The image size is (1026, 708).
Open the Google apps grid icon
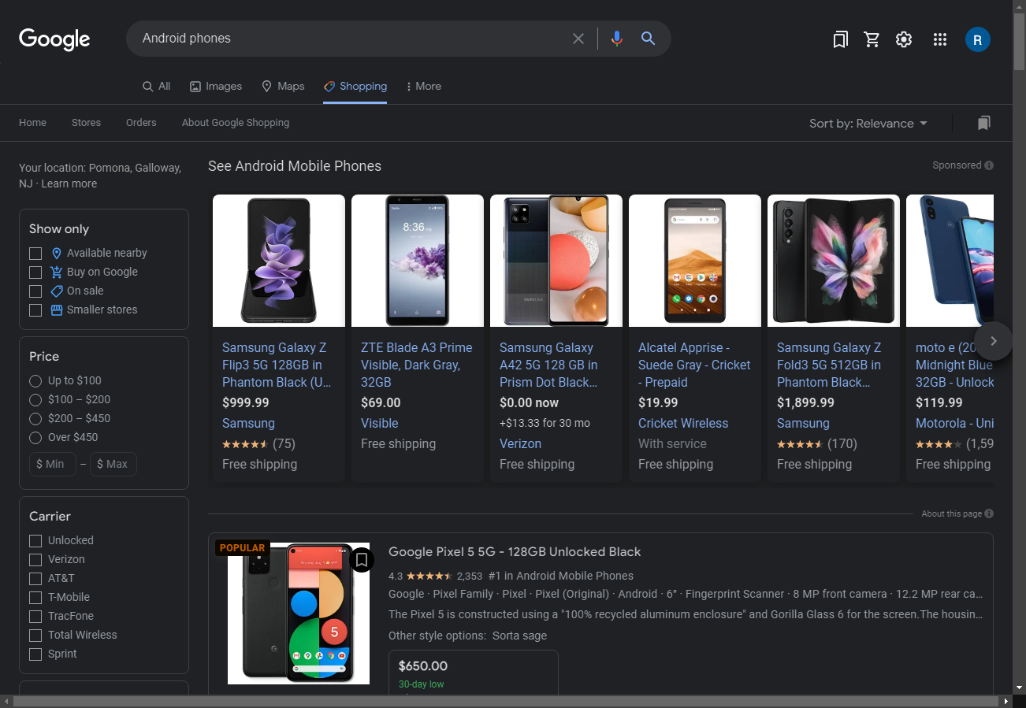(x=939, y=39)
